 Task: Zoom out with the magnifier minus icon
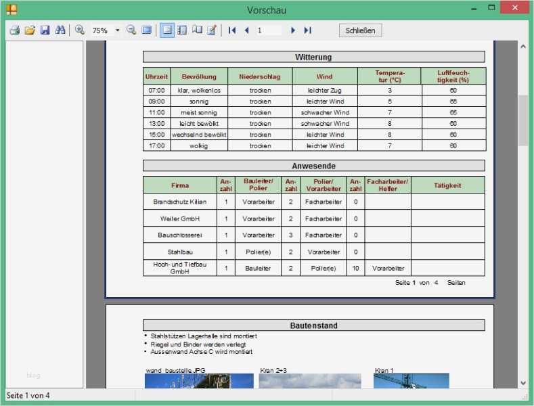click(131, 30)
